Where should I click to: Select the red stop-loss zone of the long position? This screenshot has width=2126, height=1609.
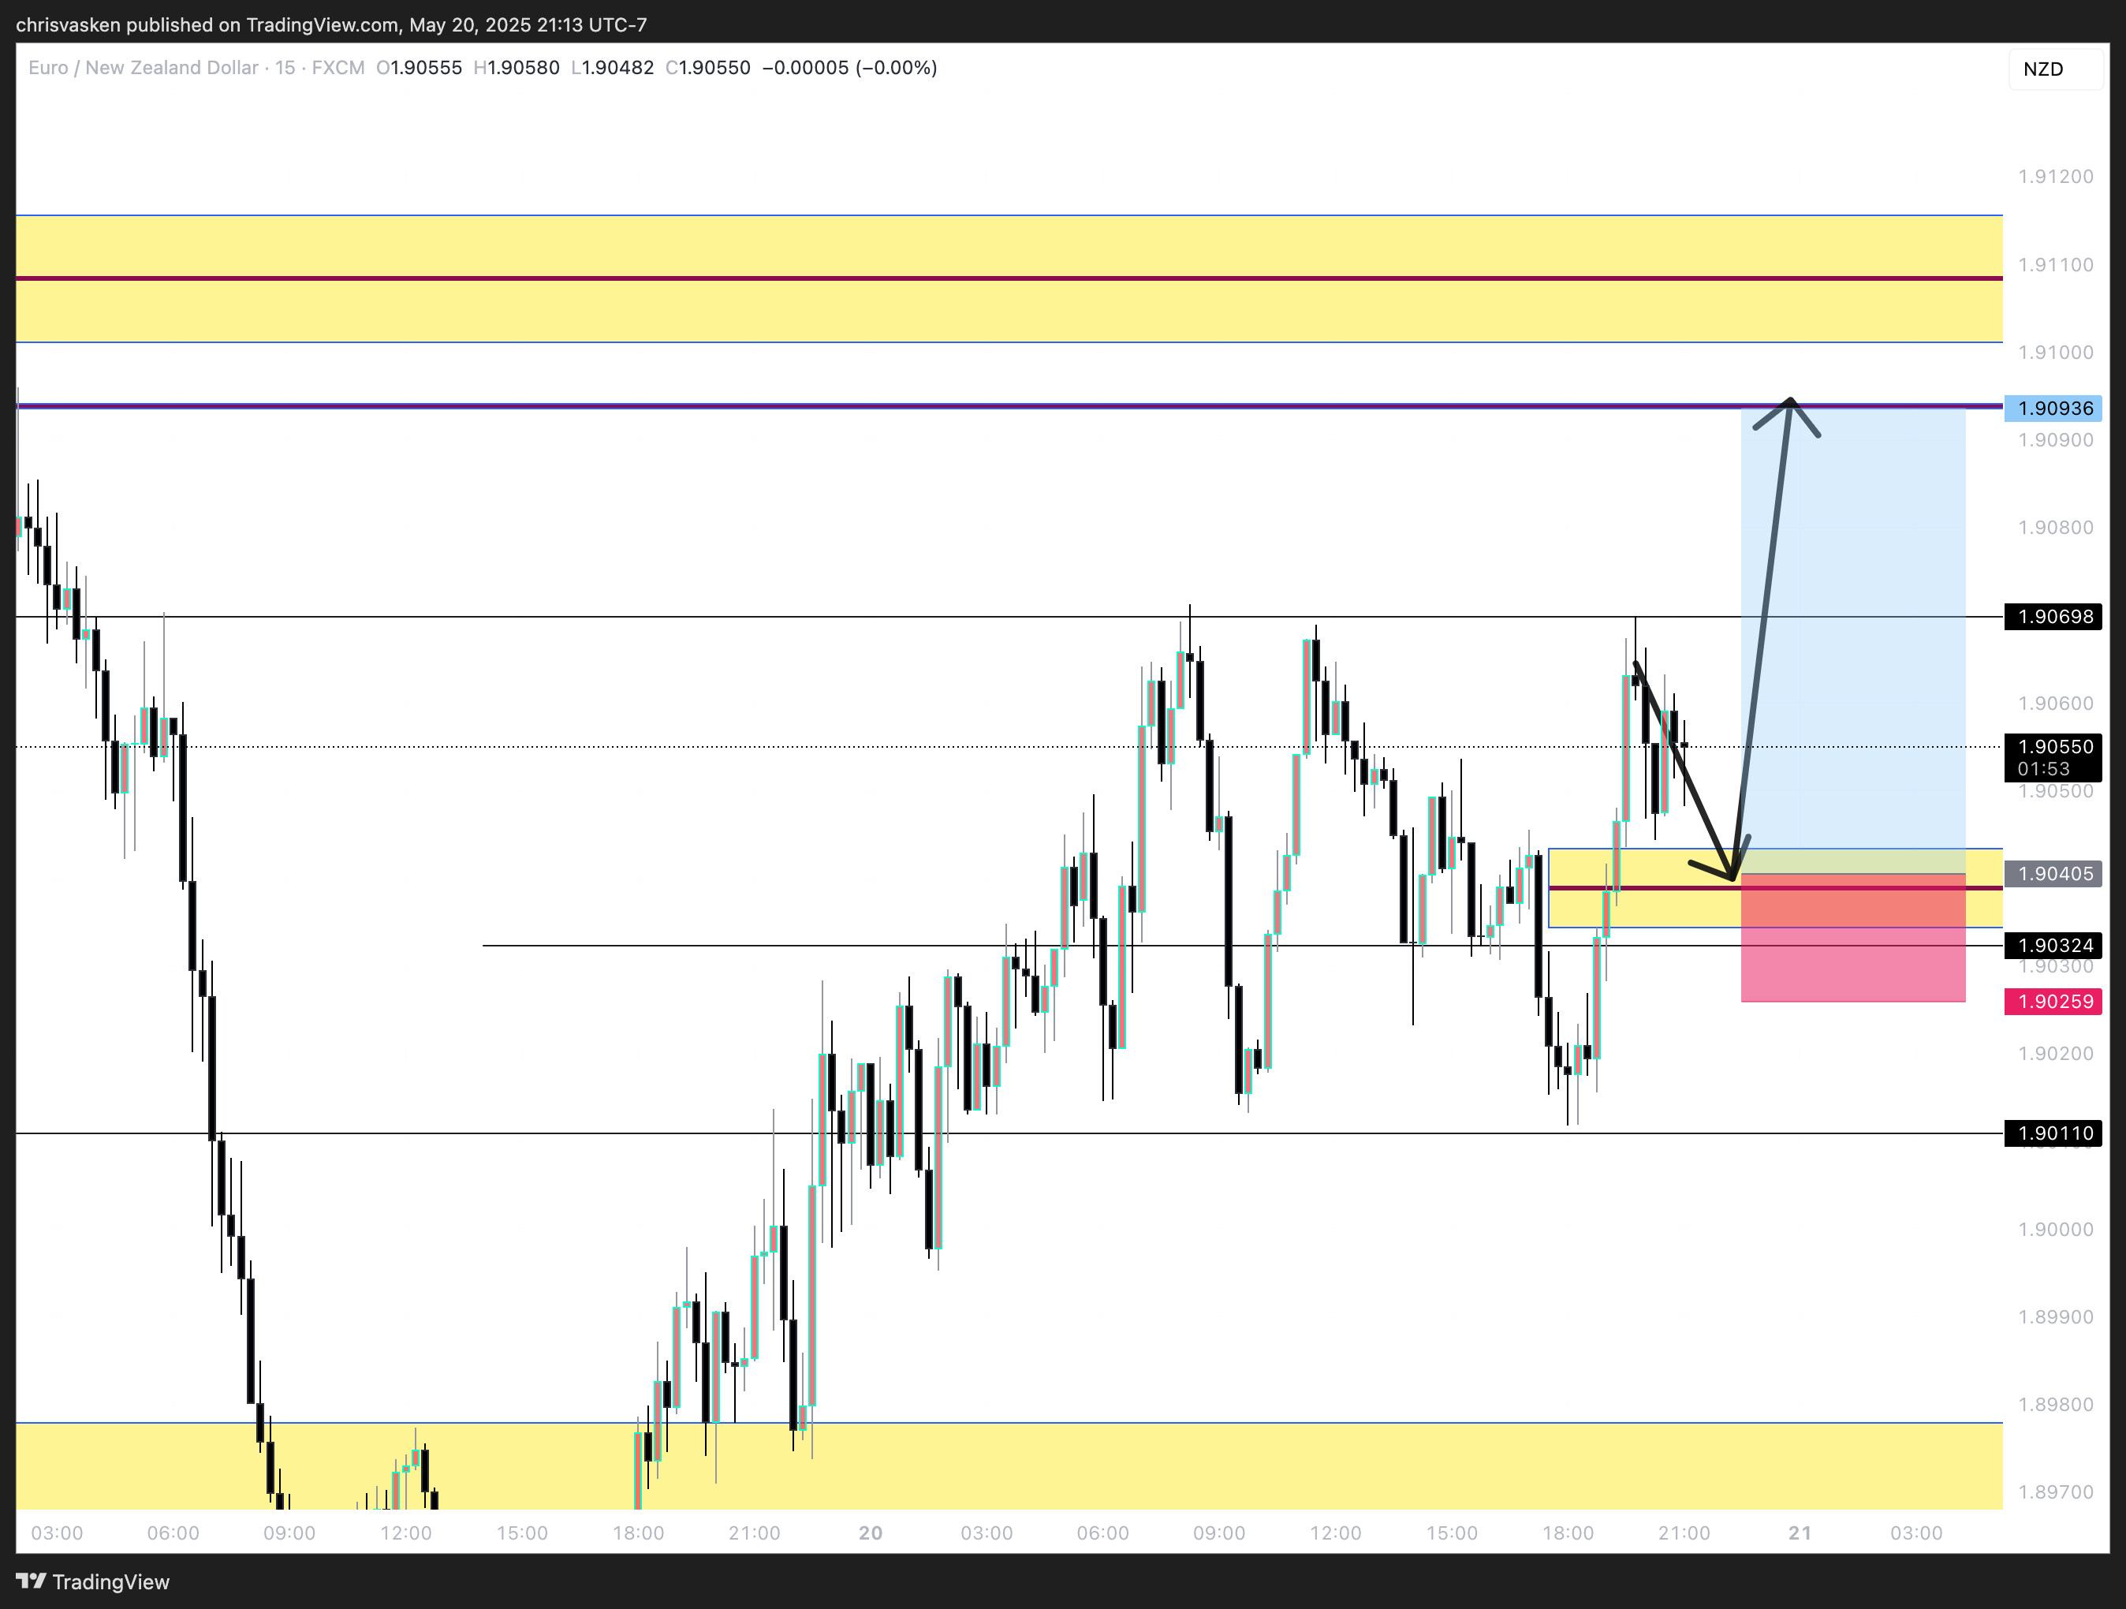[1853, 938]
